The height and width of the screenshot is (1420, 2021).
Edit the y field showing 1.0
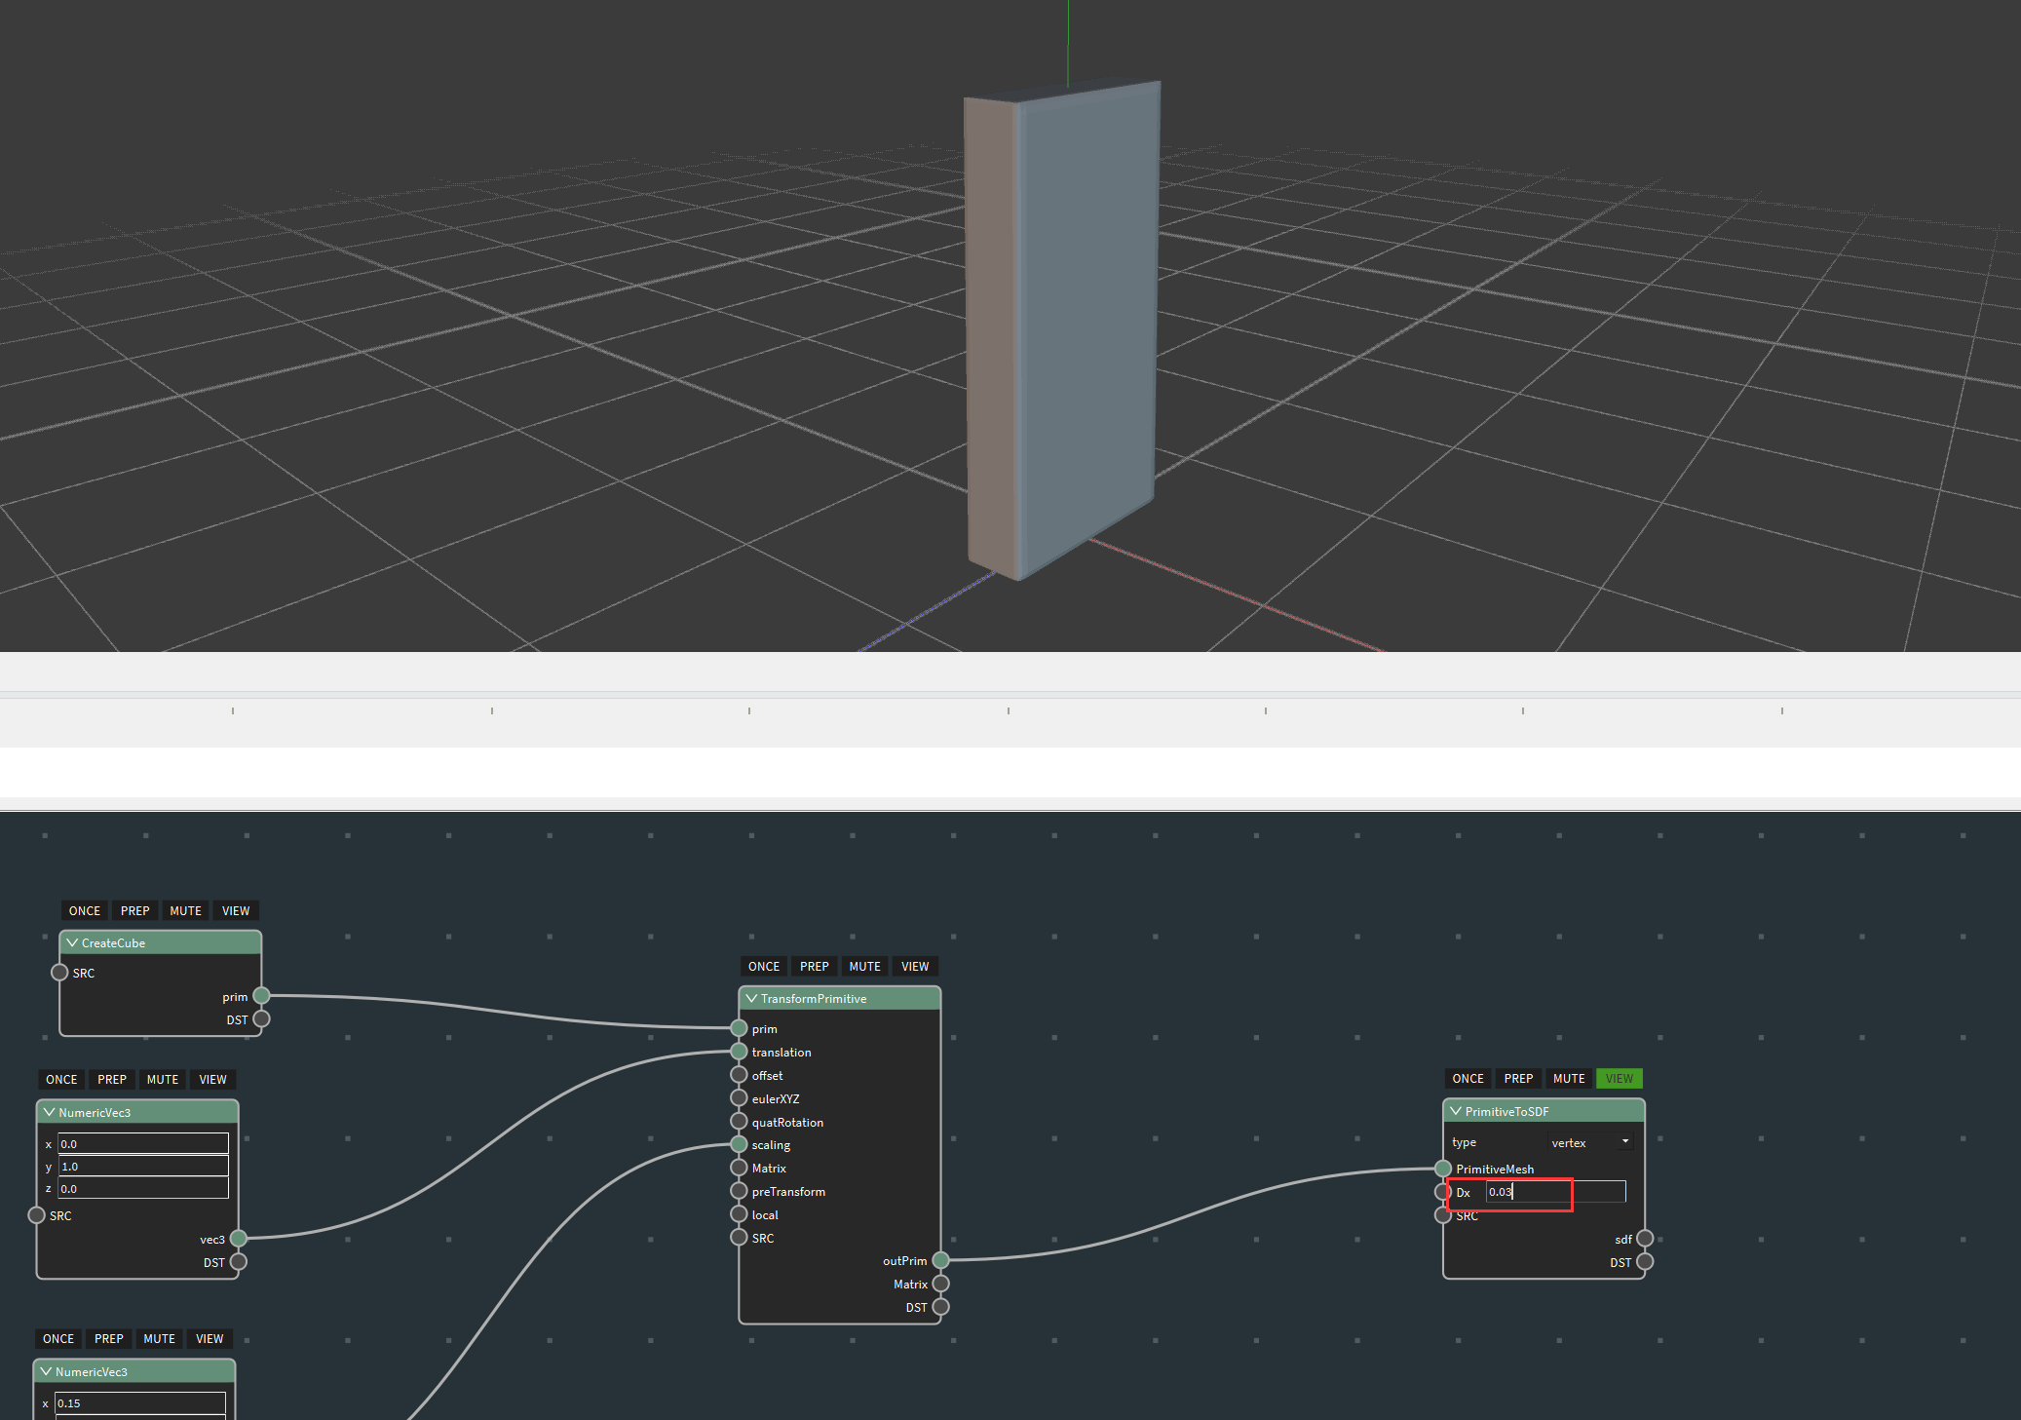tap(143, 1166)
